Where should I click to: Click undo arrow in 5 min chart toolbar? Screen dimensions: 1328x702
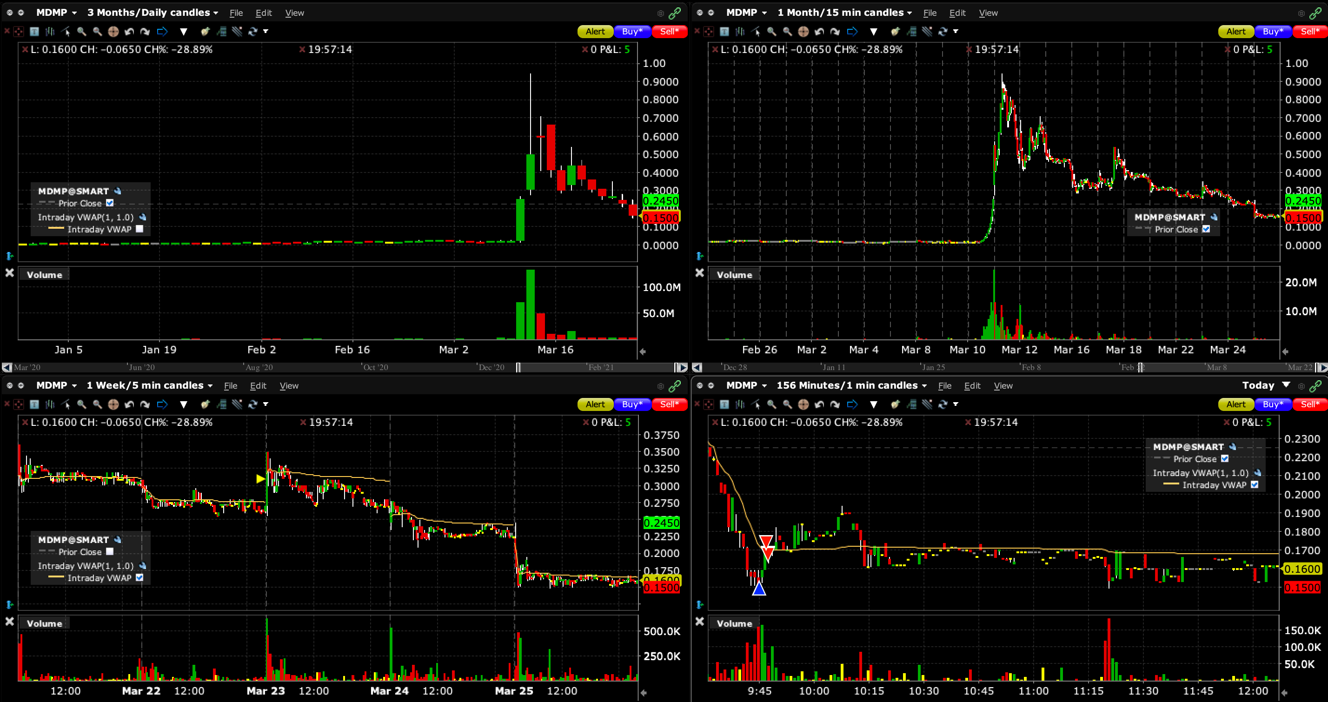129,404
